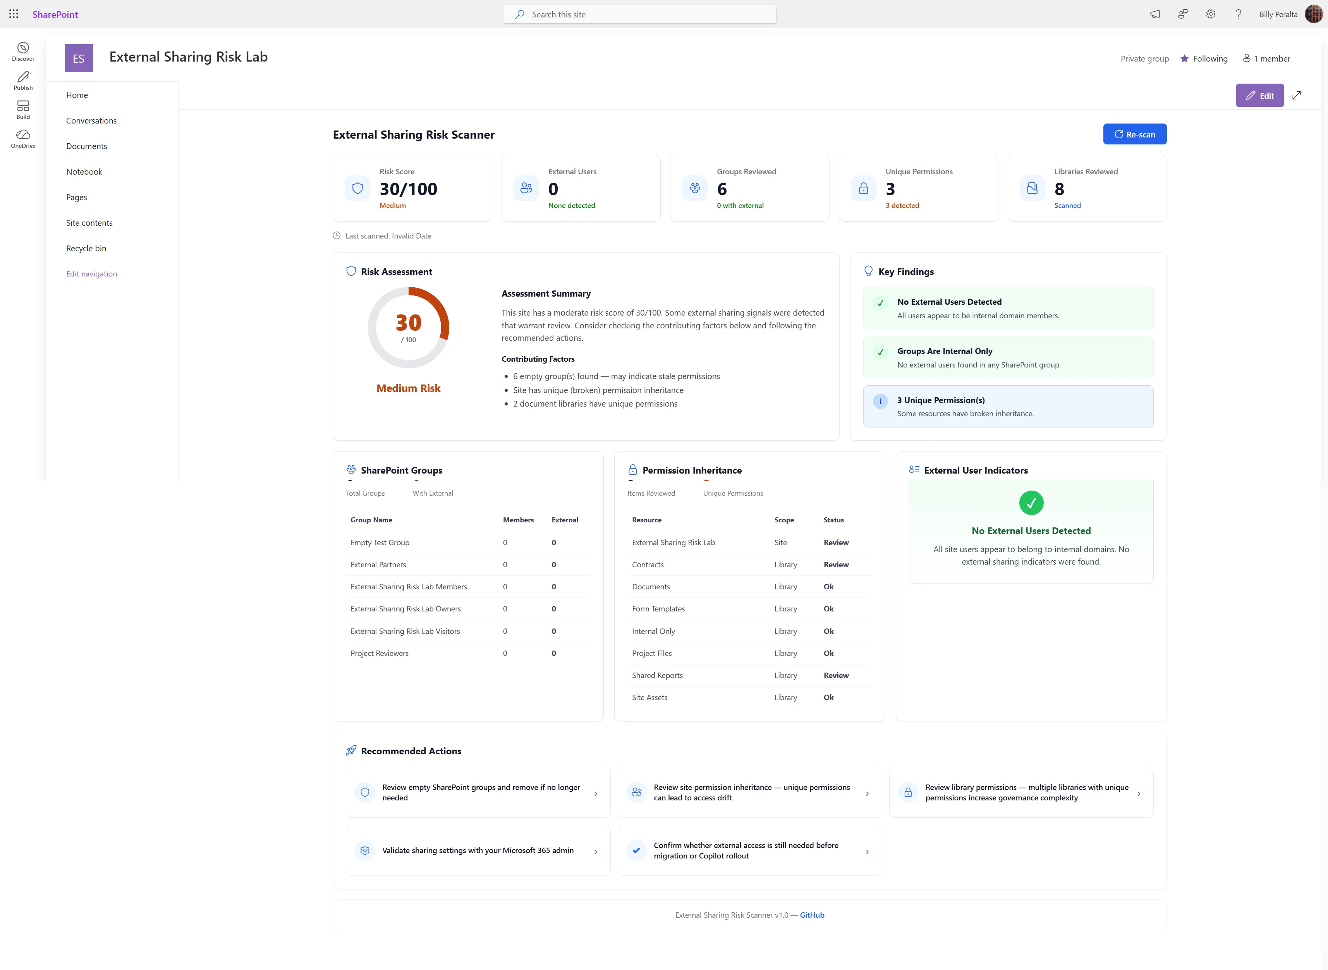Select the 'Contracts' library row
This screenshot has width=1328, height=970.
(x=749, y=564)
